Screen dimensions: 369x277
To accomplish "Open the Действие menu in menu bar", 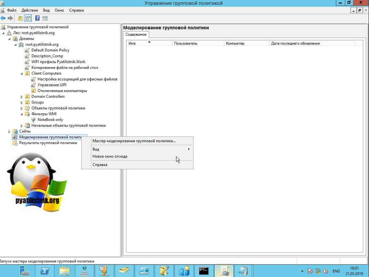I will click(30, 10).
